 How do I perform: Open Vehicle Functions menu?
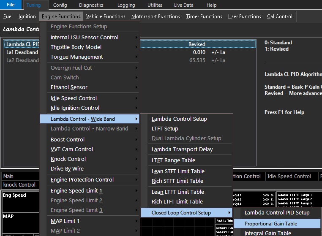click(106, 16)
